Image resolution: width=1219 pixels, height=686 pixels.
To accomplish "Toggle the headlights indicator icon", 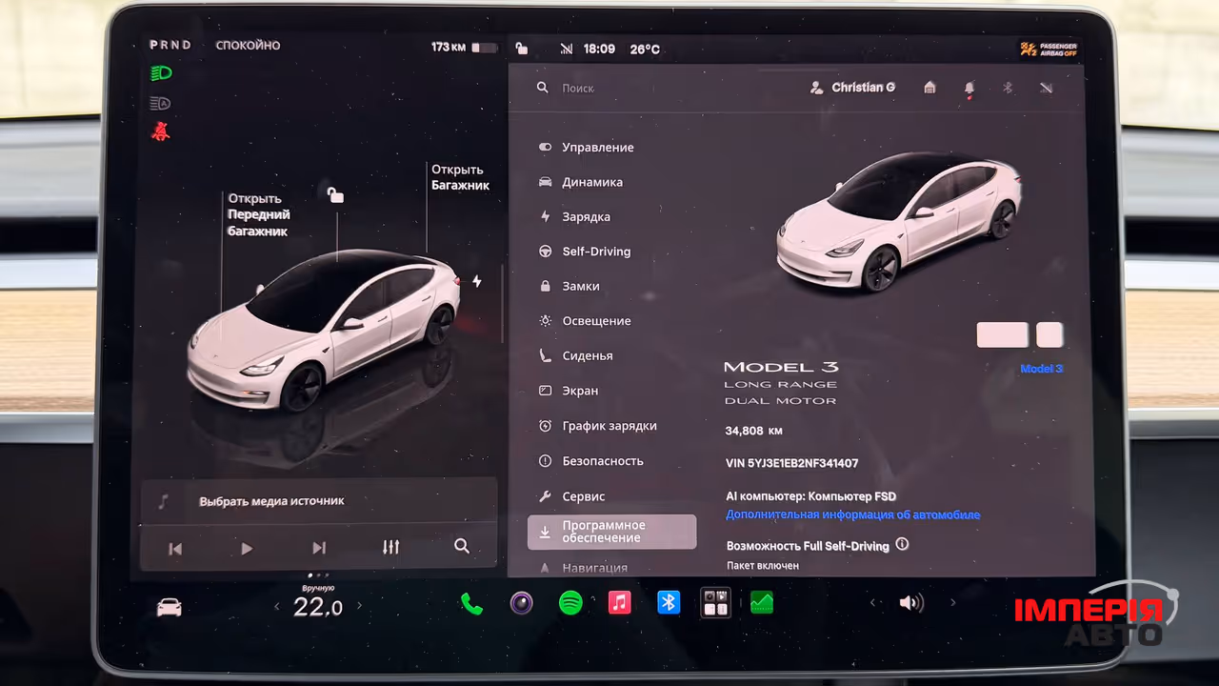I will (161, 73).
